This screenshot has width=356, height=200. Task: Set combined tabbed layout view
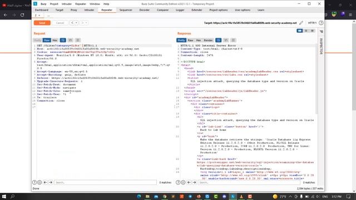312,31
